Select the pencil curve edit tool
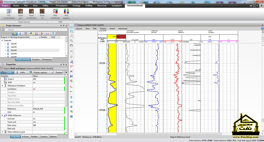 tap(71, 51)
